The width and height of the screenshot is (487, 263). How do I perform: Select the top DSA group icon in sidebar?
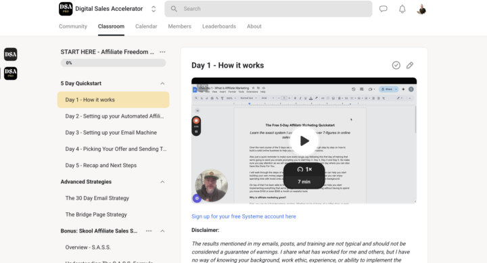click(x=11, y=54)
